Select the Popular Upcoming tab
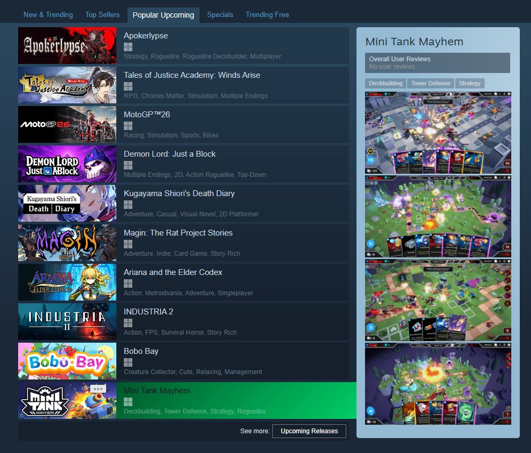Image resolution: width=531 pixels, height=453 pixels. [x=163, y=15]
